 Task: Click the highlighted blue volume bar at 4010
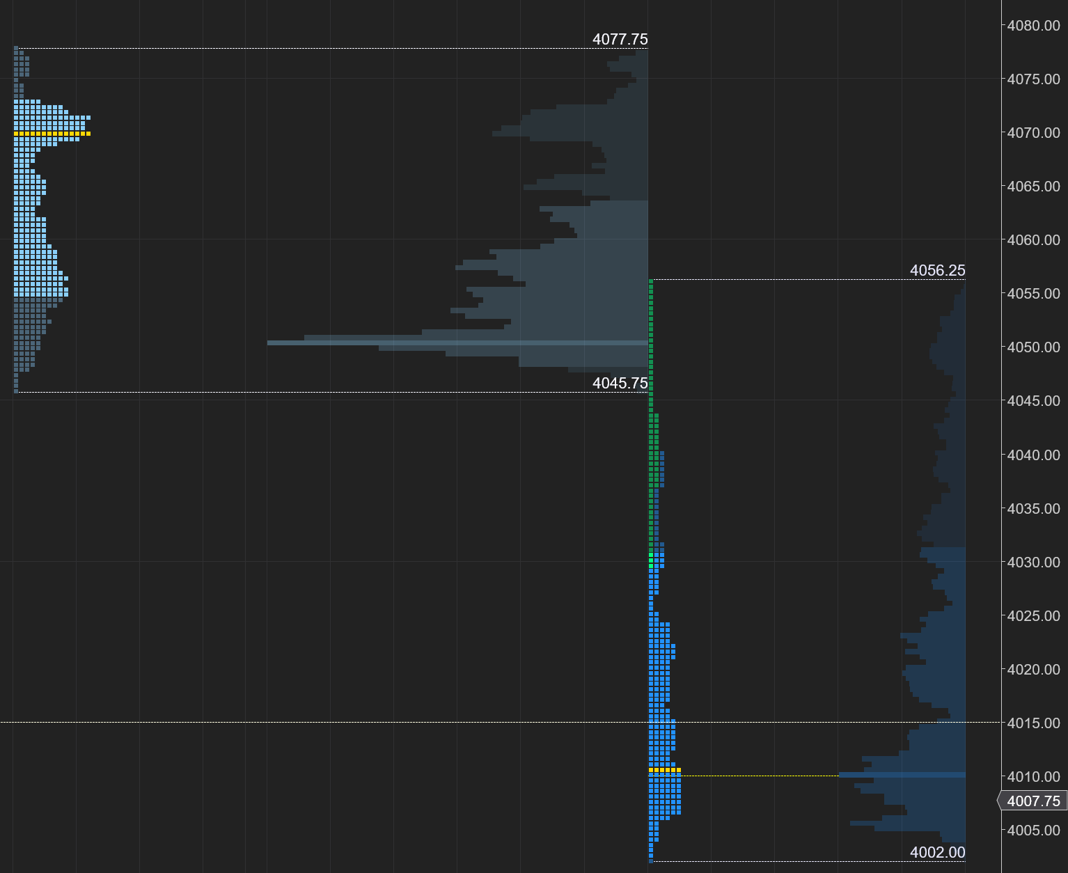click(x=902, y=775)
